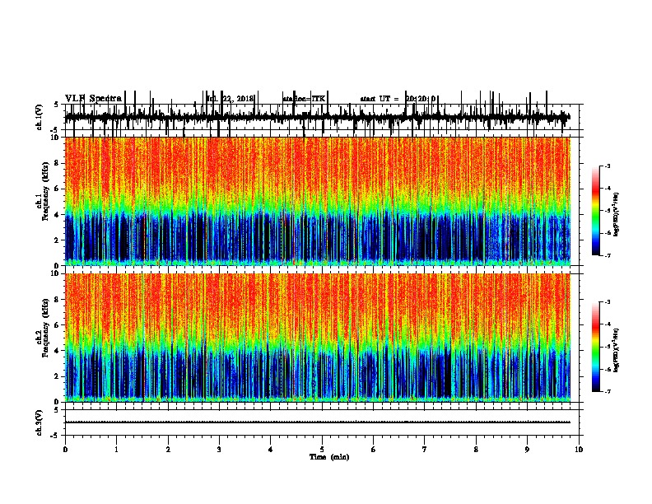Click the "-7" label on ch.2 color bar
Image resolution: width=652 pixels, height=504 pixels.
point(607,391)
